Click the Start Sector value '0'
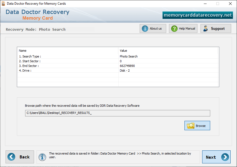 [x=121, y=61]
